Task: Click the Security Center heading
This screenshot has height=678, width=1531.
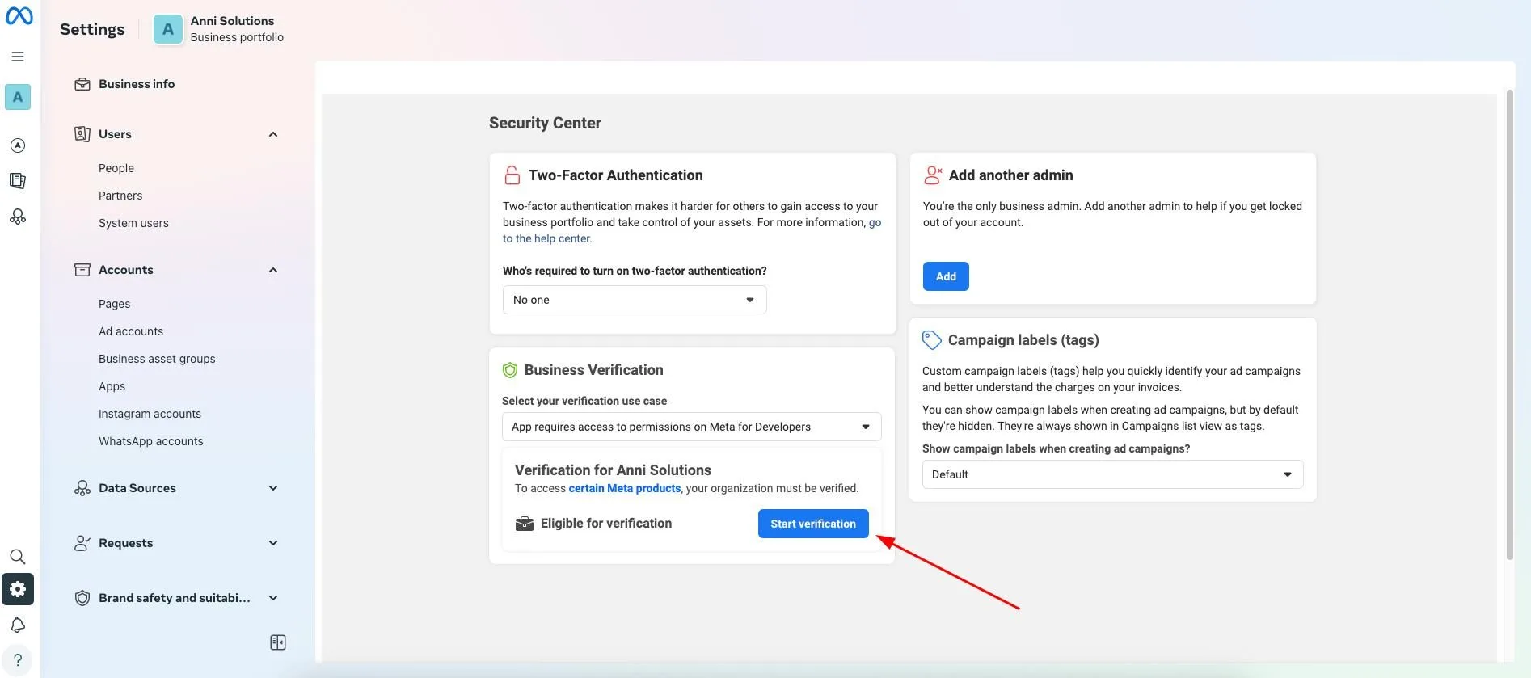Action: (545, 123)
